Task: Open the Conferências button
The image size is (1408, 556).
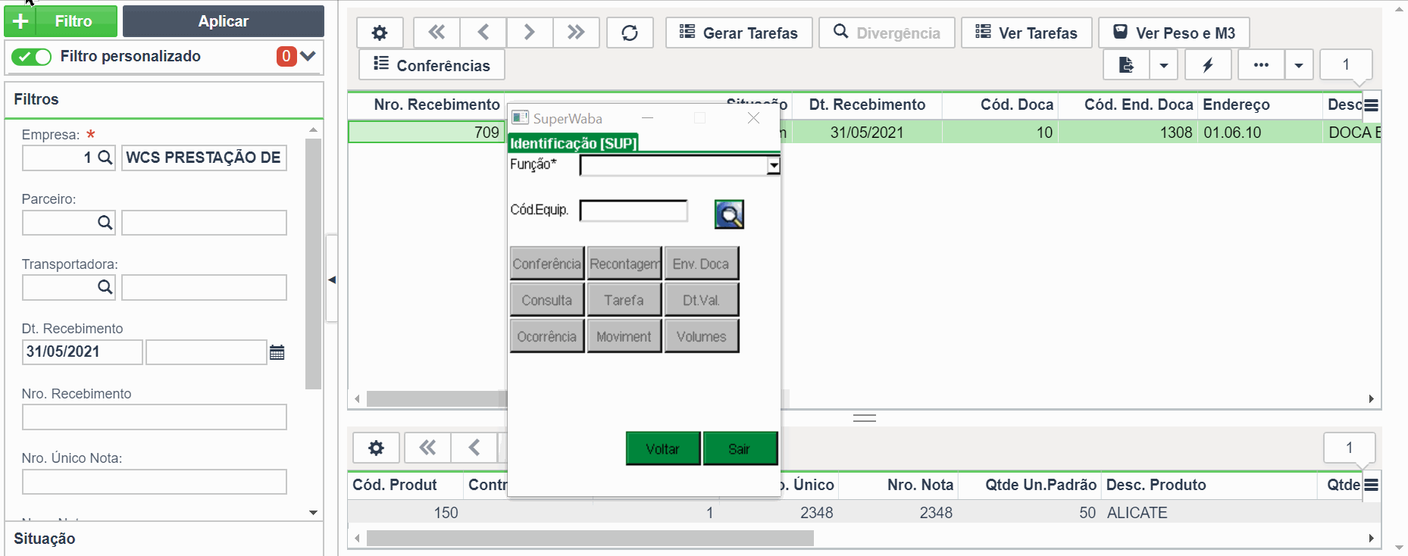Action: [432, 65]
